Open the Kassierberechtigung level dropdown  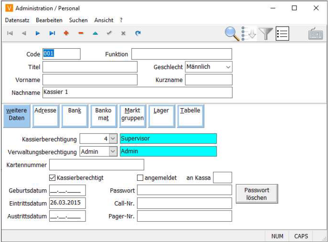coord(113,139)
